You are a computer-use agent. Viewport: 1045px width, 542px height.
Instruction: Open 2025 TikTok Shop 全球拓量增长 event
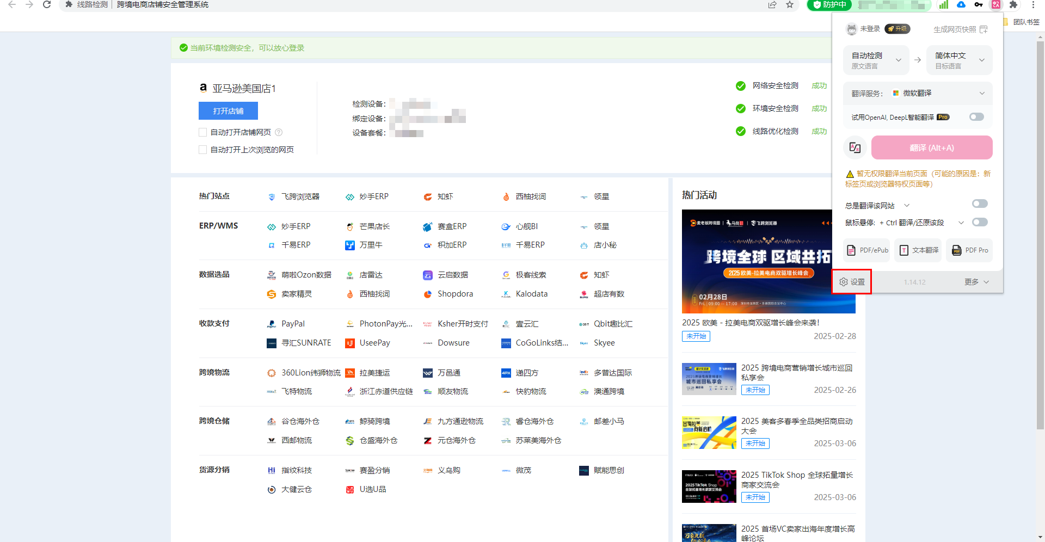pyautogui.click(x=797, y=479)
